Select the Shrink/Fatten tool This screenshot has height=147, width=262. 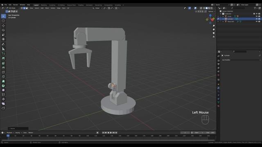click(3, 99)
